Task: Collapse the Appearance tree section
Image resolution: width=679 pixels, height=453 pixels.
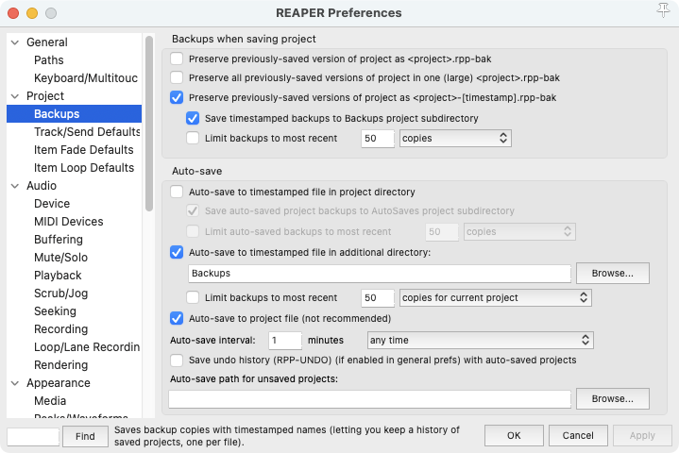Action: tap(14, 383)
